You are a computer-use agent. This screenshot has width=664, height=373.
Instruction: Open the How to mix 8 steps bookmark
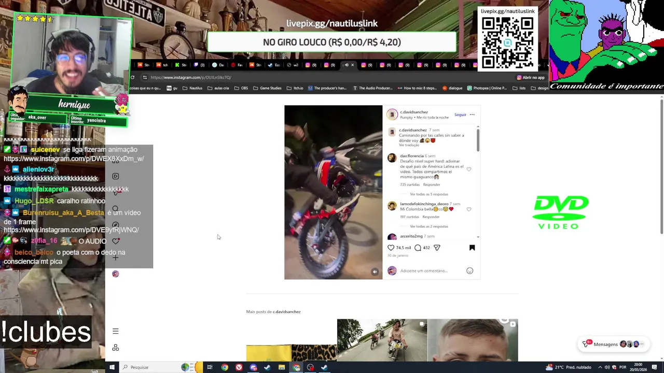click(x=417, y=88)
